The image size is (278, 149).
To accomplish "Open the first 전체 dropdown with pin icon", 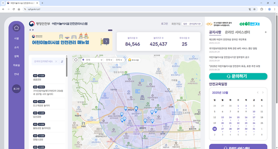I will [93, 60].
